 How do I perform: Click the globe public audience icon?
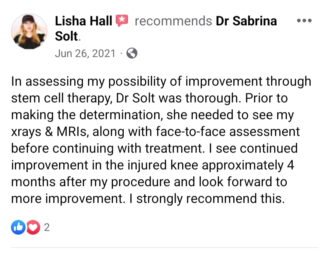[x=132, y=53]
